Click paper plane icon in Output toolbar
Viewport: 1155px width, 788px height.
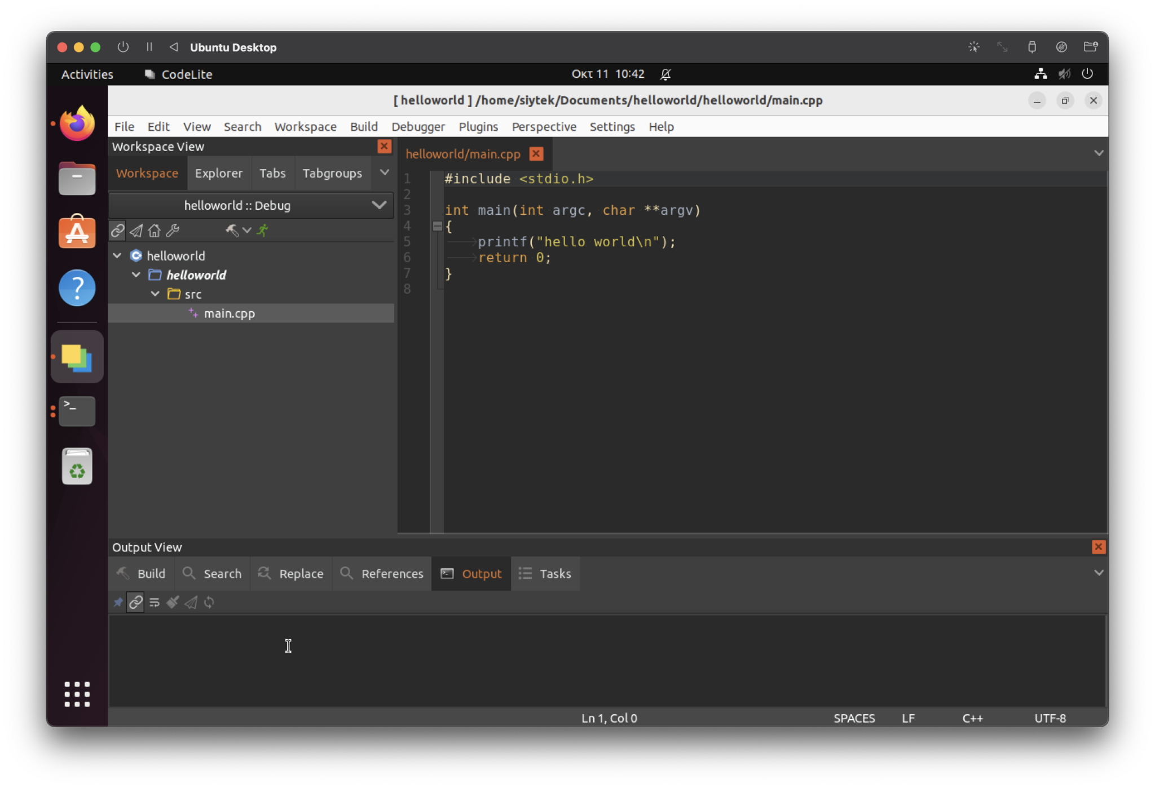tap(191, 603)
